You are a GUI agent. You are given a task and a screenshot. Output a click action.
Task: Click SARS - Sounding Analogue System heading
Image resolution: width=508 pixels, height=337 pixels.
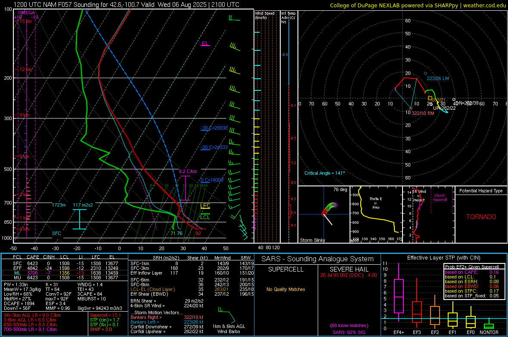318,259
